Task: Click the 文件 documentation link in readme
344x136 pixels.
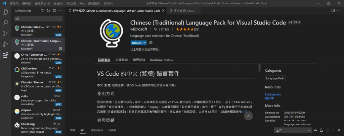Action: coord(245,112)
